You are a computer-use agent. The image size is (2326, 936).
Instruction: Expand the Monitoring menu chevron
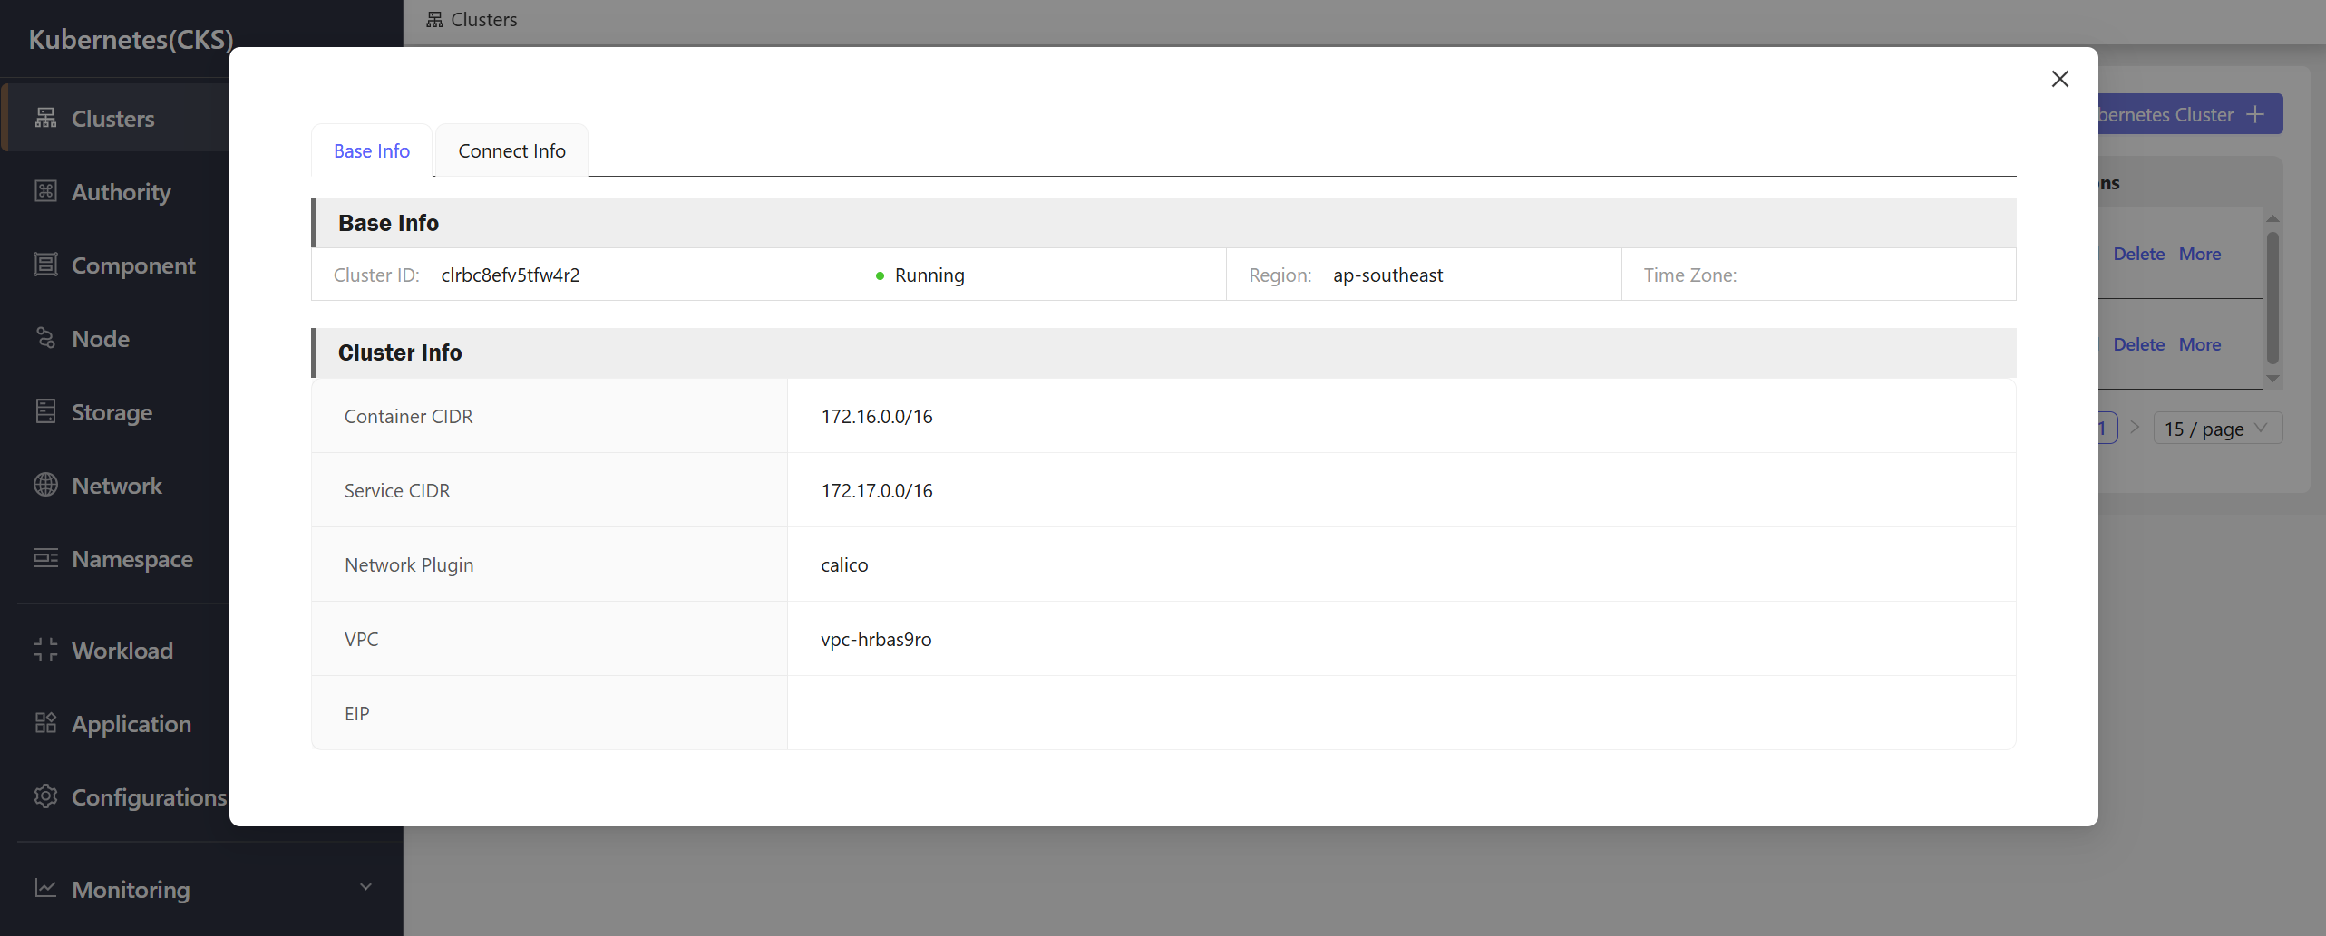tap(365, 887)
